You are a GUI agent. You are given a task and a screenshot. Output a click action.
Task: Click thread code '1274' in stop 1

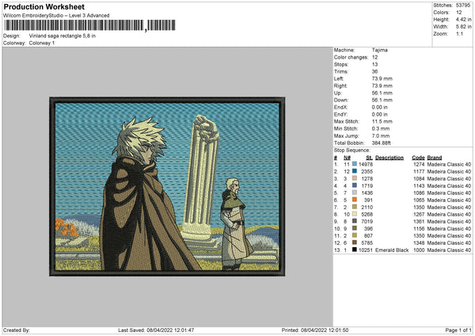coord(419,164)
